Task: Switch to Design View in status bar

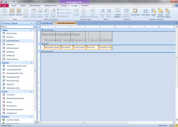Action: [x=176, y=125]
